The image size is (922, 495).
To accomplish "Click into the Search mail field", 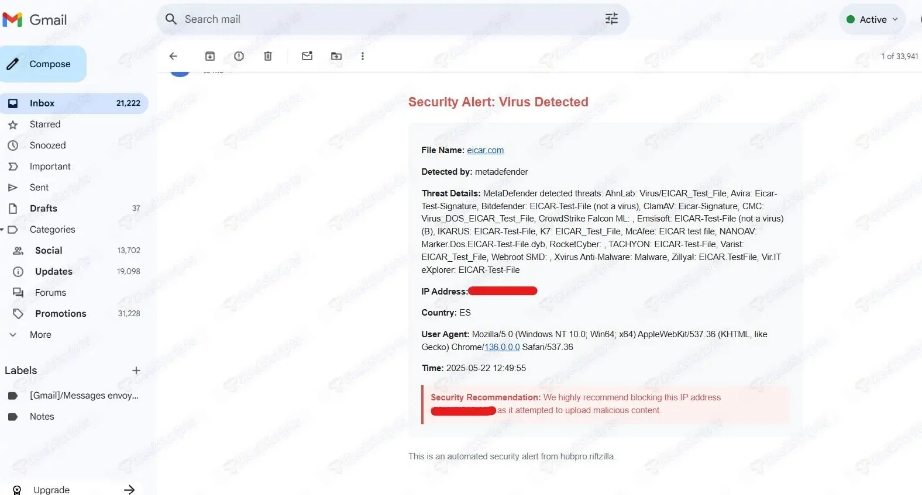I will [x=386, y=19].
